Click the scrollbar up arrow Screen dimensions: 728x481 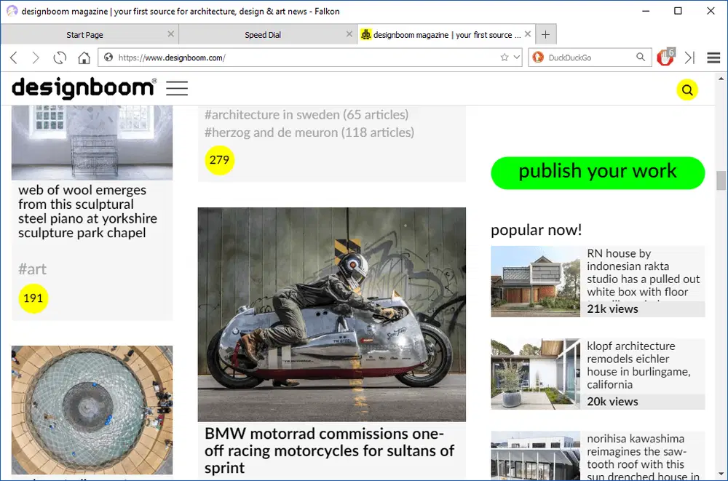[721, 79]
